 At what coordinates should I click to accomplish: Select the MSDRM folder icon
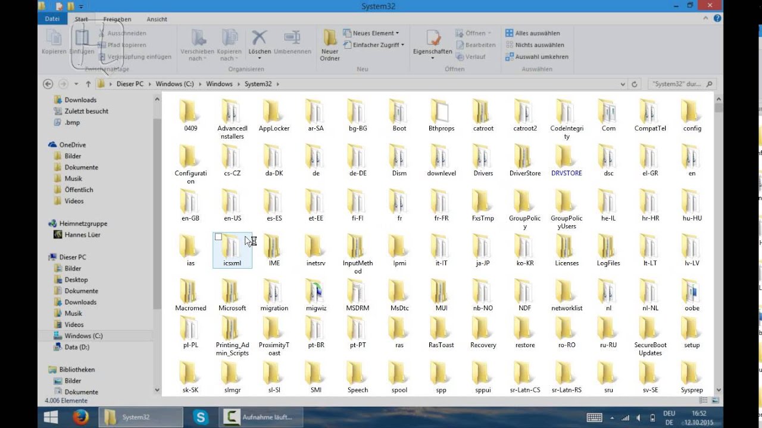click(x=357, y=291)
